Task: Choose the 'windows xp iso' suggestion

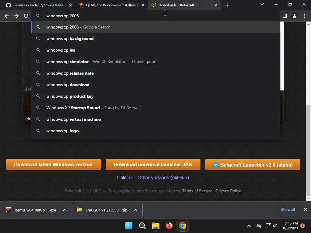Action: pos(156,50)
